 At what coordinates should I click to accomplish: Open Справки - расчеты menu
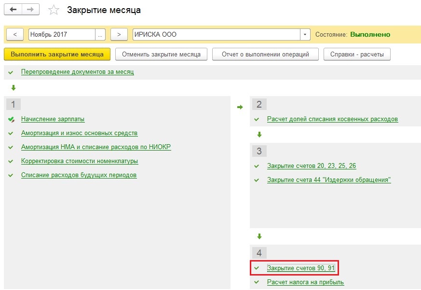357,55
